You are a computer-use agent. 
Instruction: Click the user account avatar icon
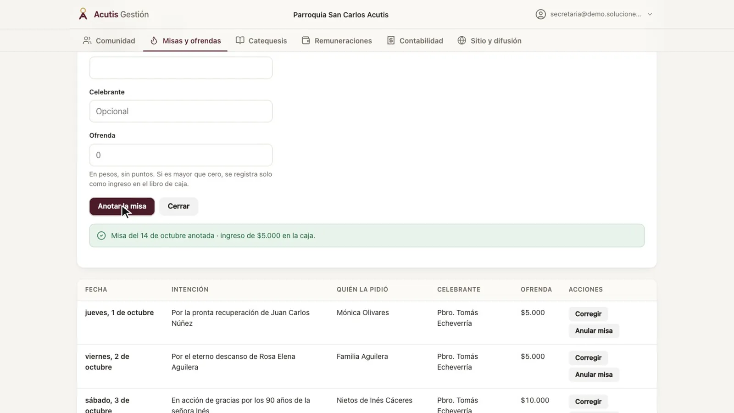pyautogui.click(x=541, y=14)
